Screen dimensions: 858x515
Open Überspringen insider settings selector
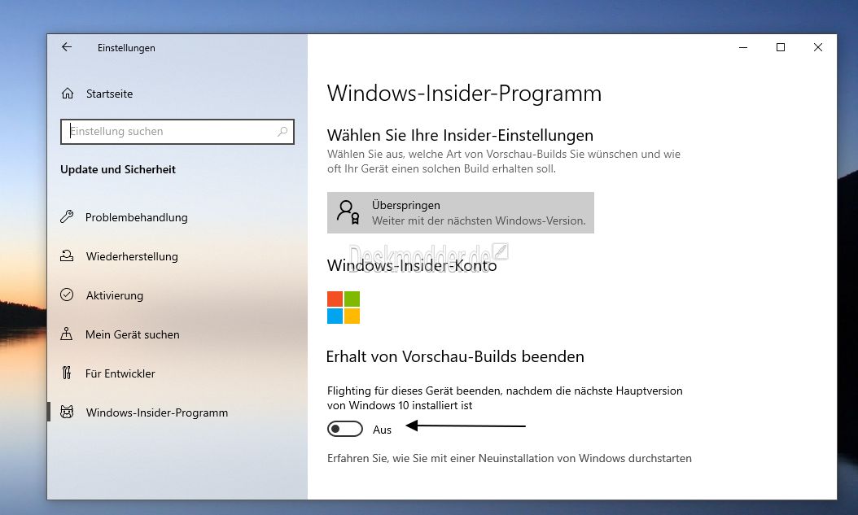(x=460, y=212)
